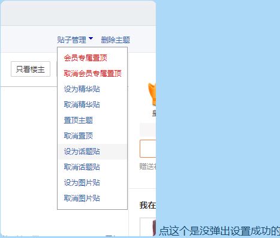Select 会员专属置顶 from the menu
The width and height of the screenshot is (280, 238).
[x=85, y=58]
